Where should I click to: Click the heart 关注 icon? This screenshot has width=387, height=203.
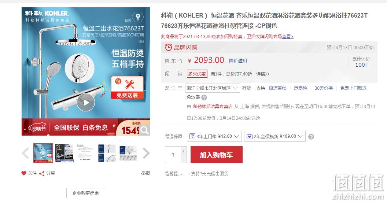tap(24, 173)
